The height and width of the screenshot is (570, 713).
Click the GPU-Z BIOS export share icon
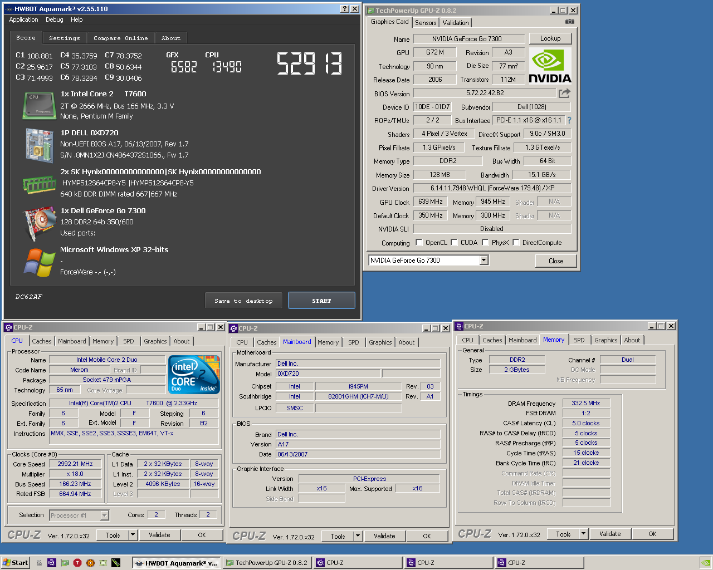pyautogui.click(x=565, y=93)
